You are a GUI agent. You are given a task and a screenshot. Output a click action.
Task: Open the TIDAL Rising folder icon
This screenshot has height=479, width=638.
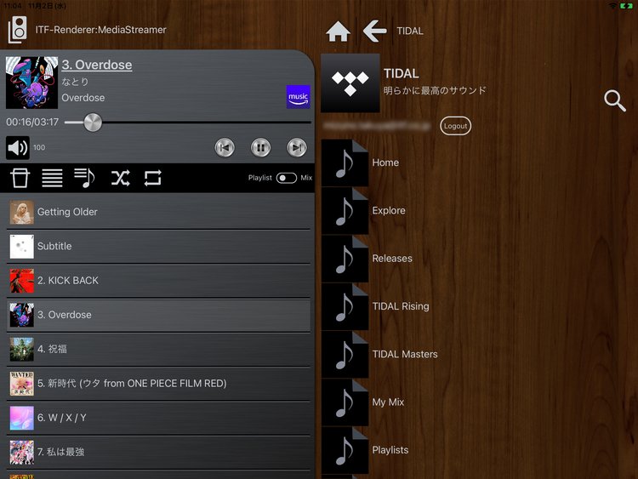(x=345, y=306)
